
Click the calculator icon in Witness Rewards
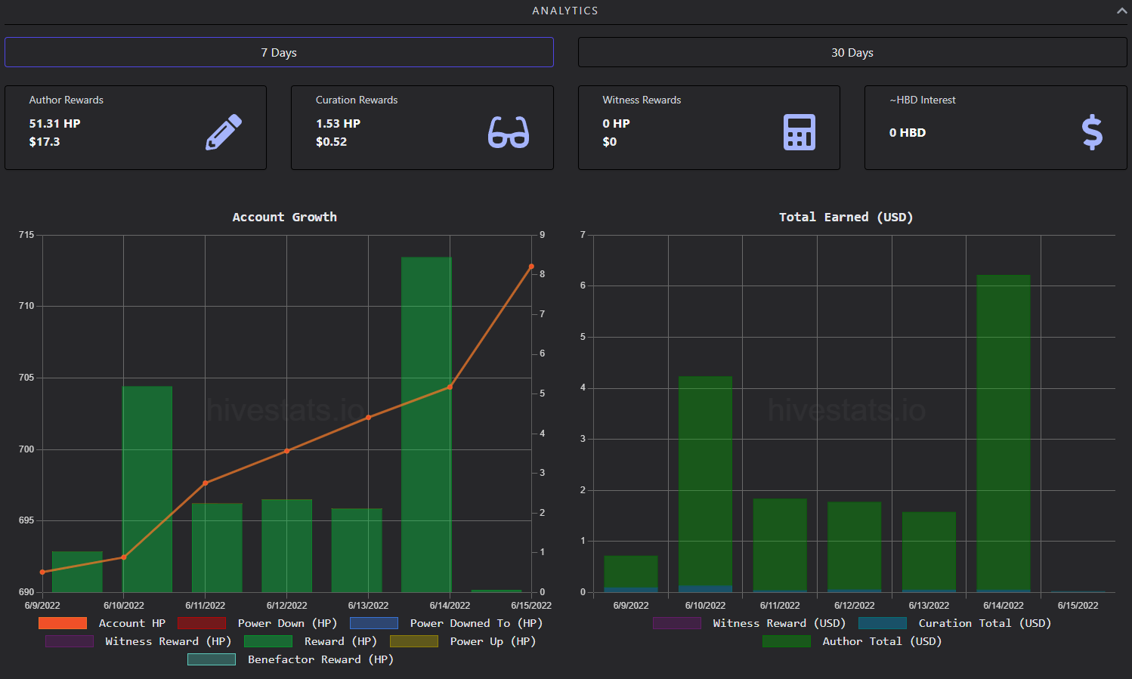tap(799, 132)
